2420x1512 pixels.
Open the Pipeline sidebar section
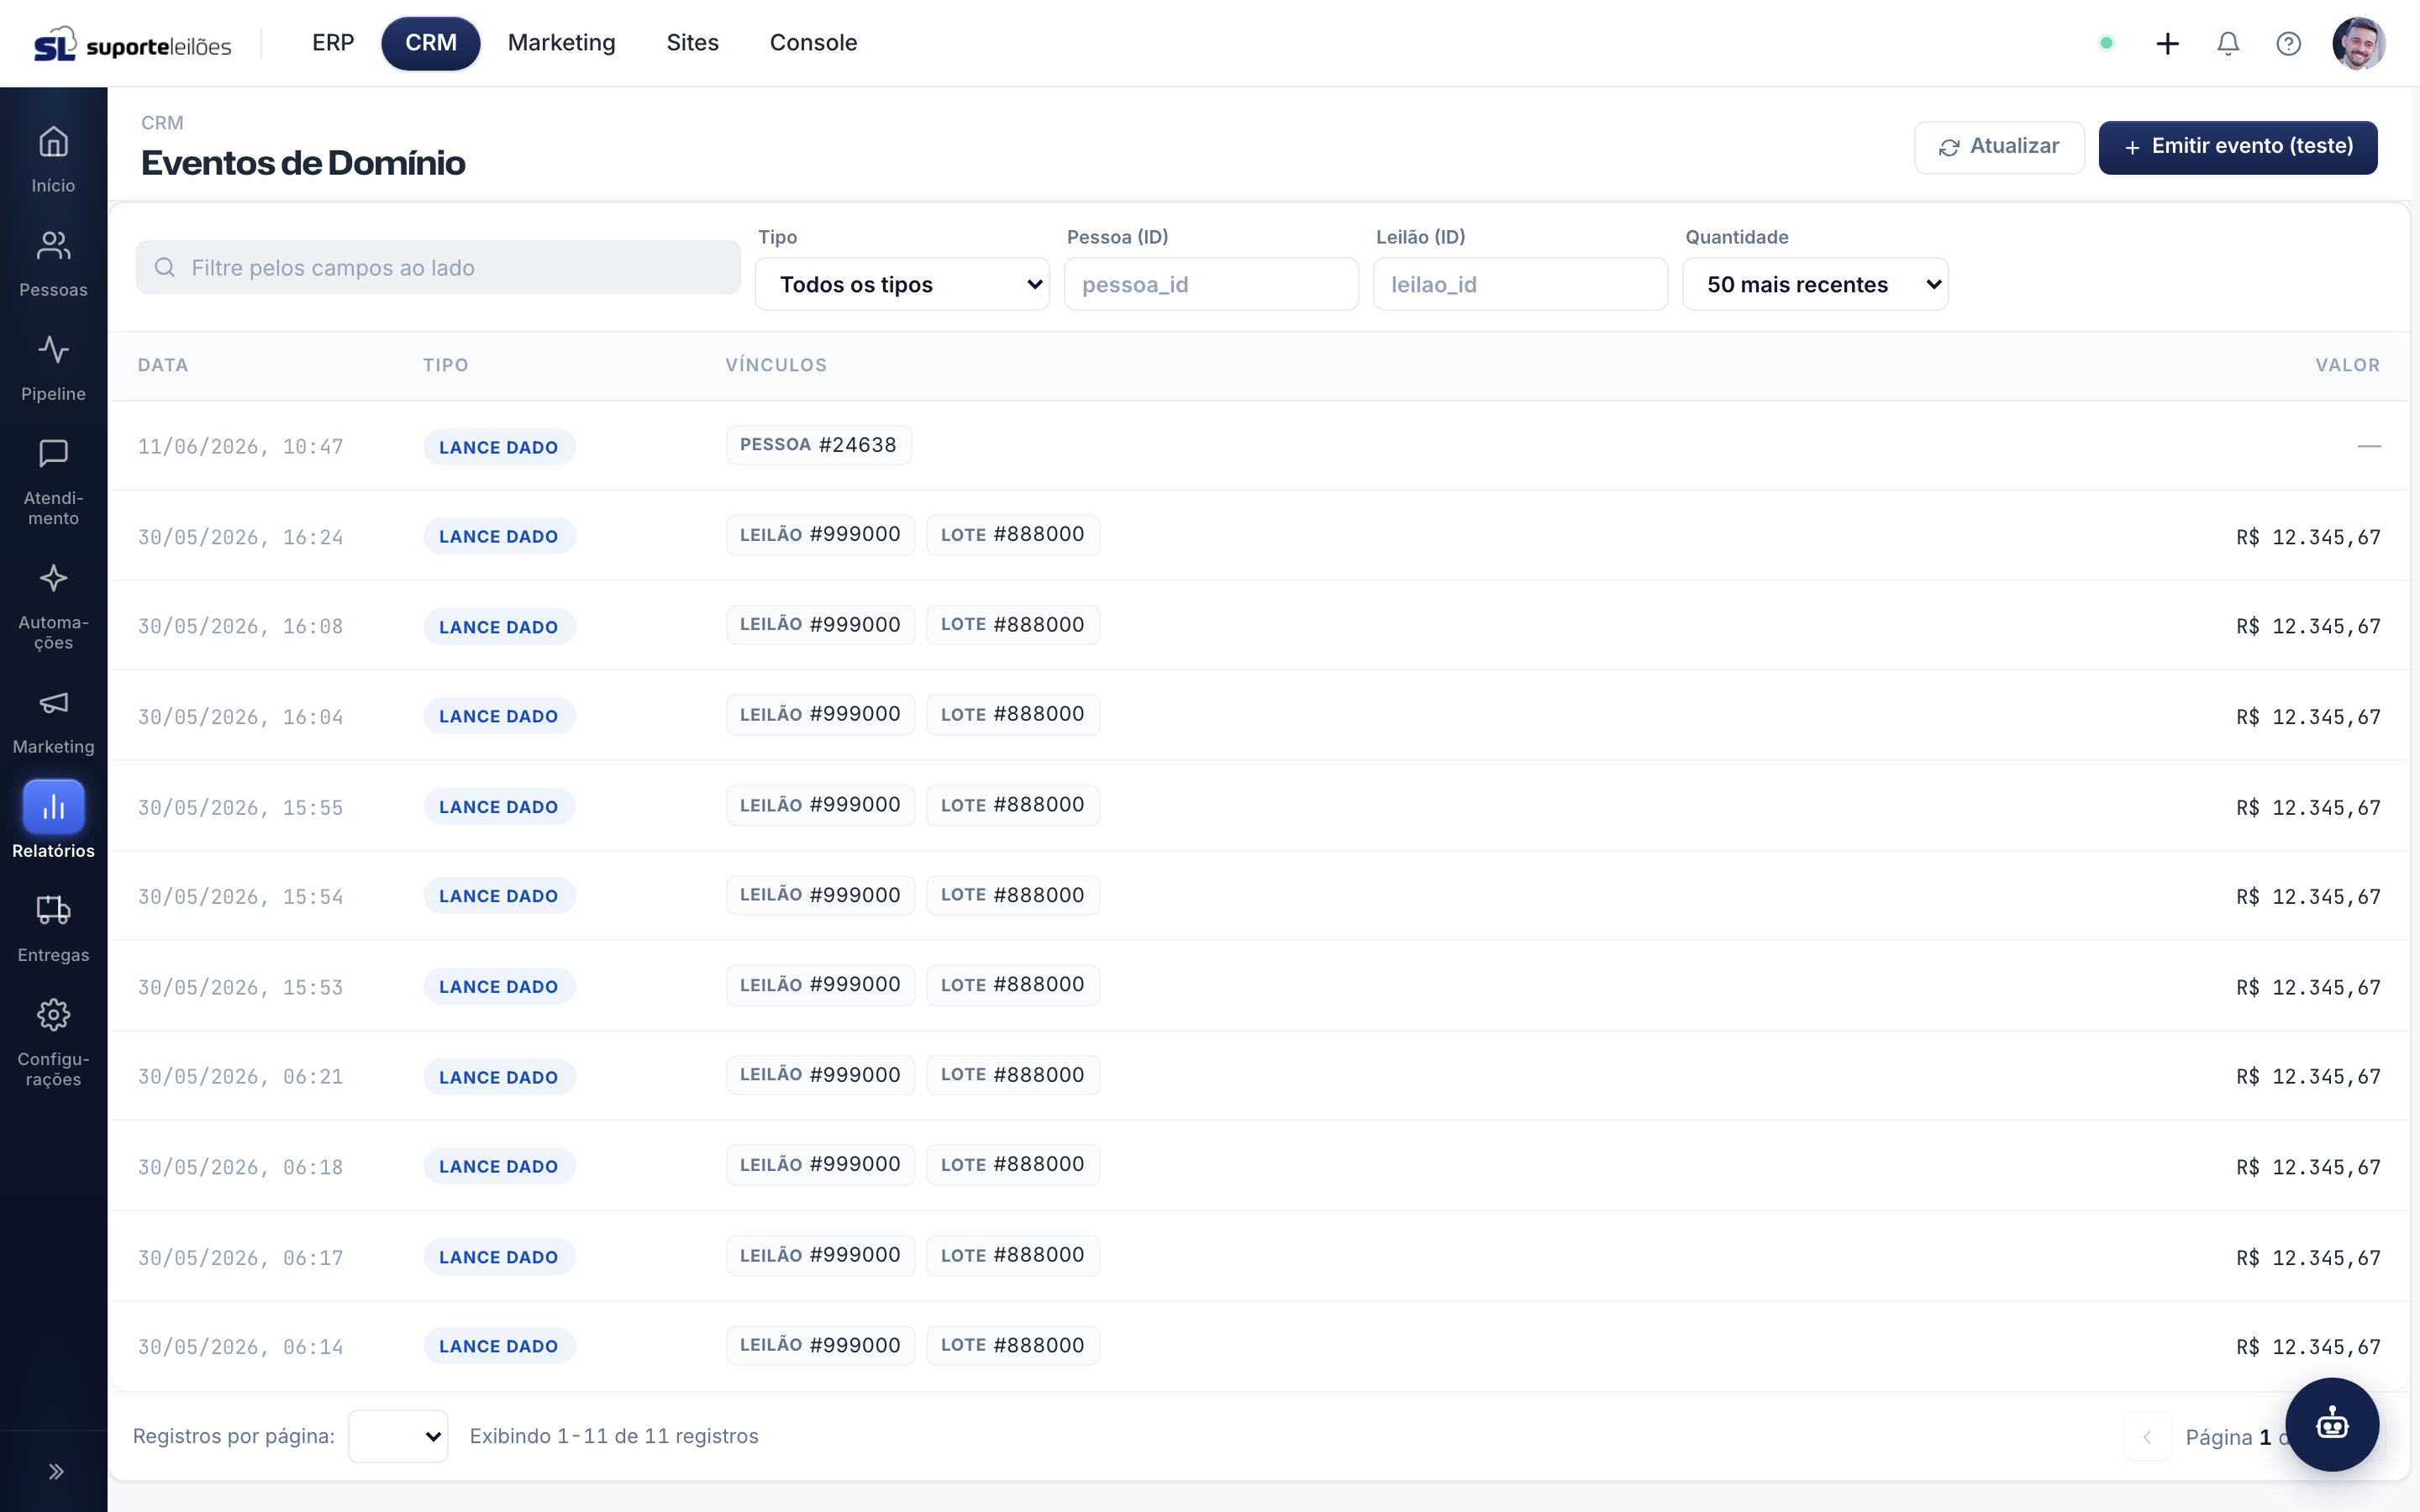coord(53,350)
